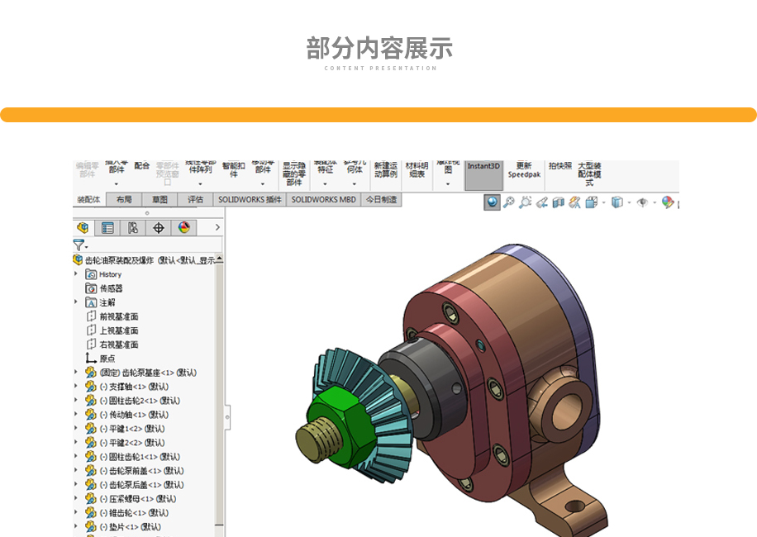Click the View Orientation cube icon
This screenshot has height=537, width=757.
[591, 202]
